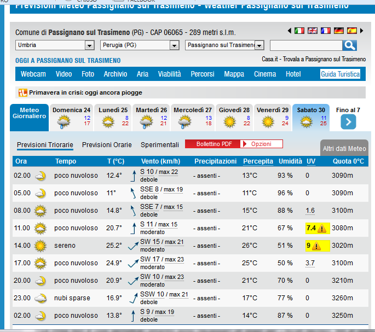Click next-days arrow under Fino al 7
The image size is (375, 332).
click(x=348, y=122)
